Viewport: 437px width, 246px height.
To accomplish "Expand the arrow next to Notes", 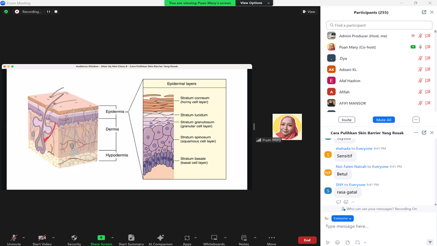I will click(x=255, y=238).
